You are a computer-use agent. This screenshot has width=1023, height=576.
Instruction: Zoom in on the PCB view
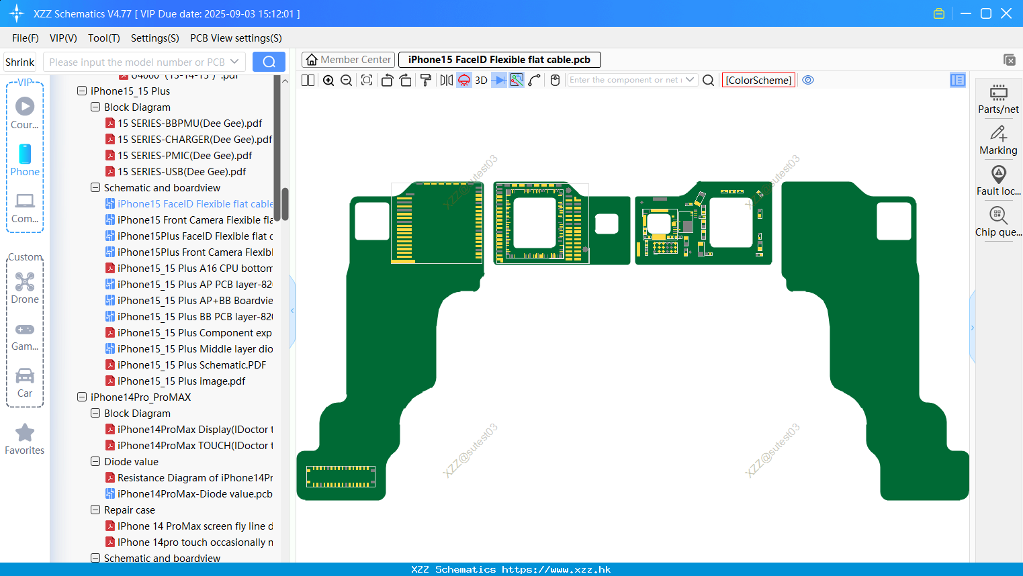[x=328, y=80]
